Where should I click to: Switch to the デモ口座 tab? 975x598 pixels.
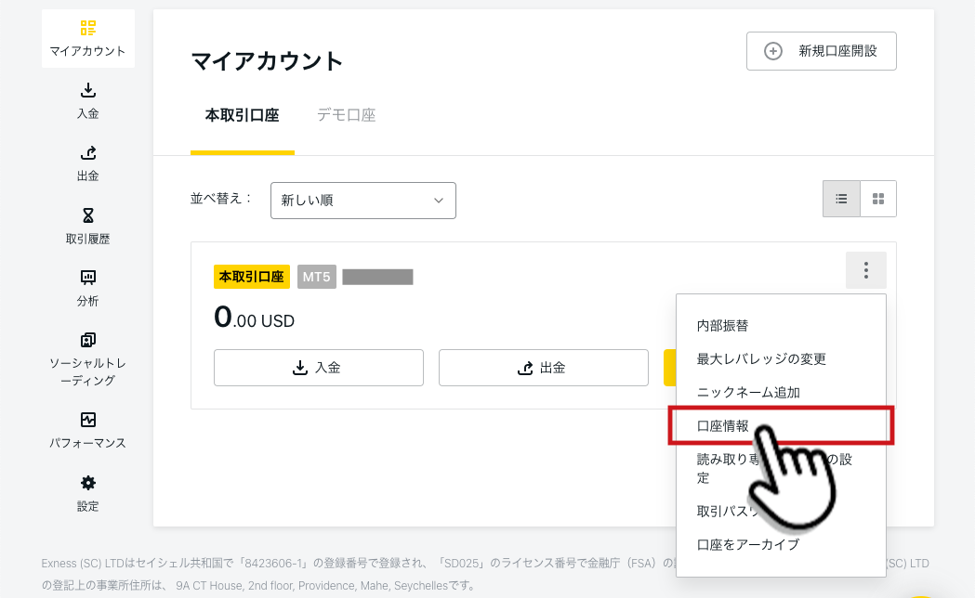(x=347, y=115)
